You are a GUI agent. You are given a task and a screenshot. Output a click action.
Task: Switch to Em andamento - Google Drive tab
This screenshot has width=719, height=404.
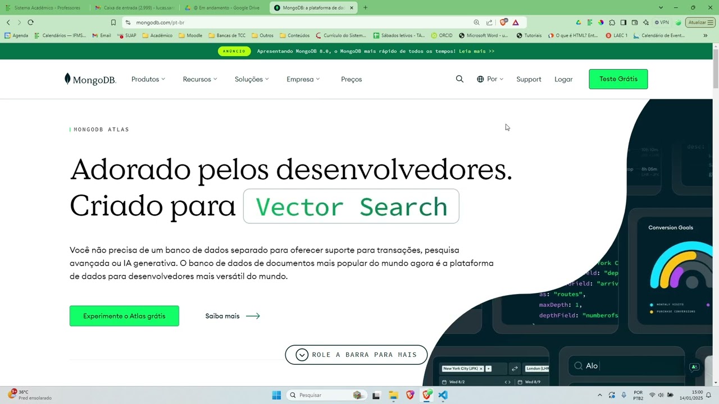point(225,8)
